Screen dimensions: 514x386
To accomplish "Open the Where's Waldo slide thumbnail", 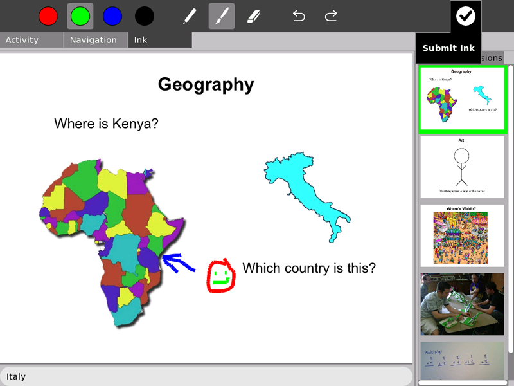I will (x=463, y=235).
